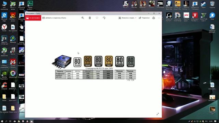Open Sherlock Holmes game shortcut
219x123 pixels.
pyautogui.click(x=186, y=5)
